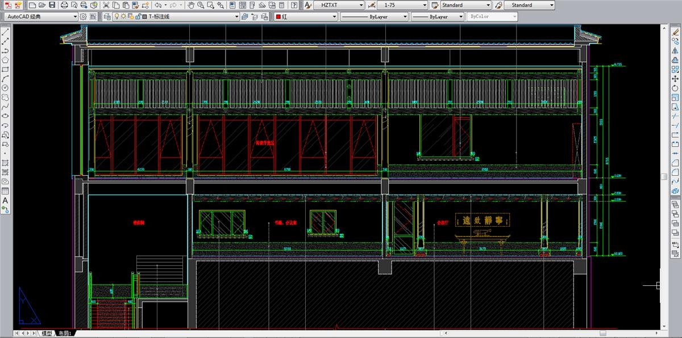Select the Pan hand tool
The height and width of the screenshot is (338, 682).
[x=192, y=5]
